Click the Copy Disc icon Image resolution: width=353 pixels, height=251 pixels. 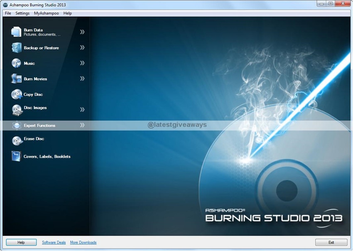pyautogui.click(x=17, y=94)
